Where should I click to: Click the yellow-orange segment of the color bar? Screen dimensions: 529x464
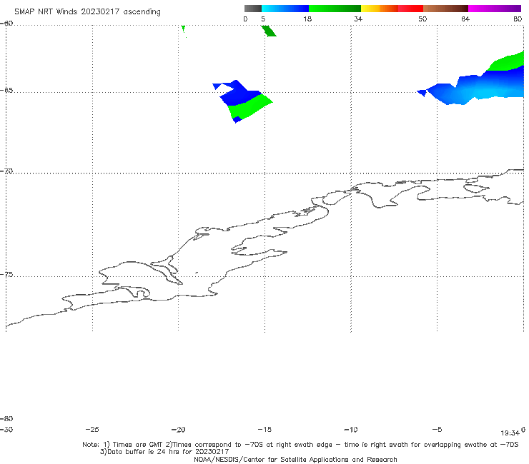[379, 9]
